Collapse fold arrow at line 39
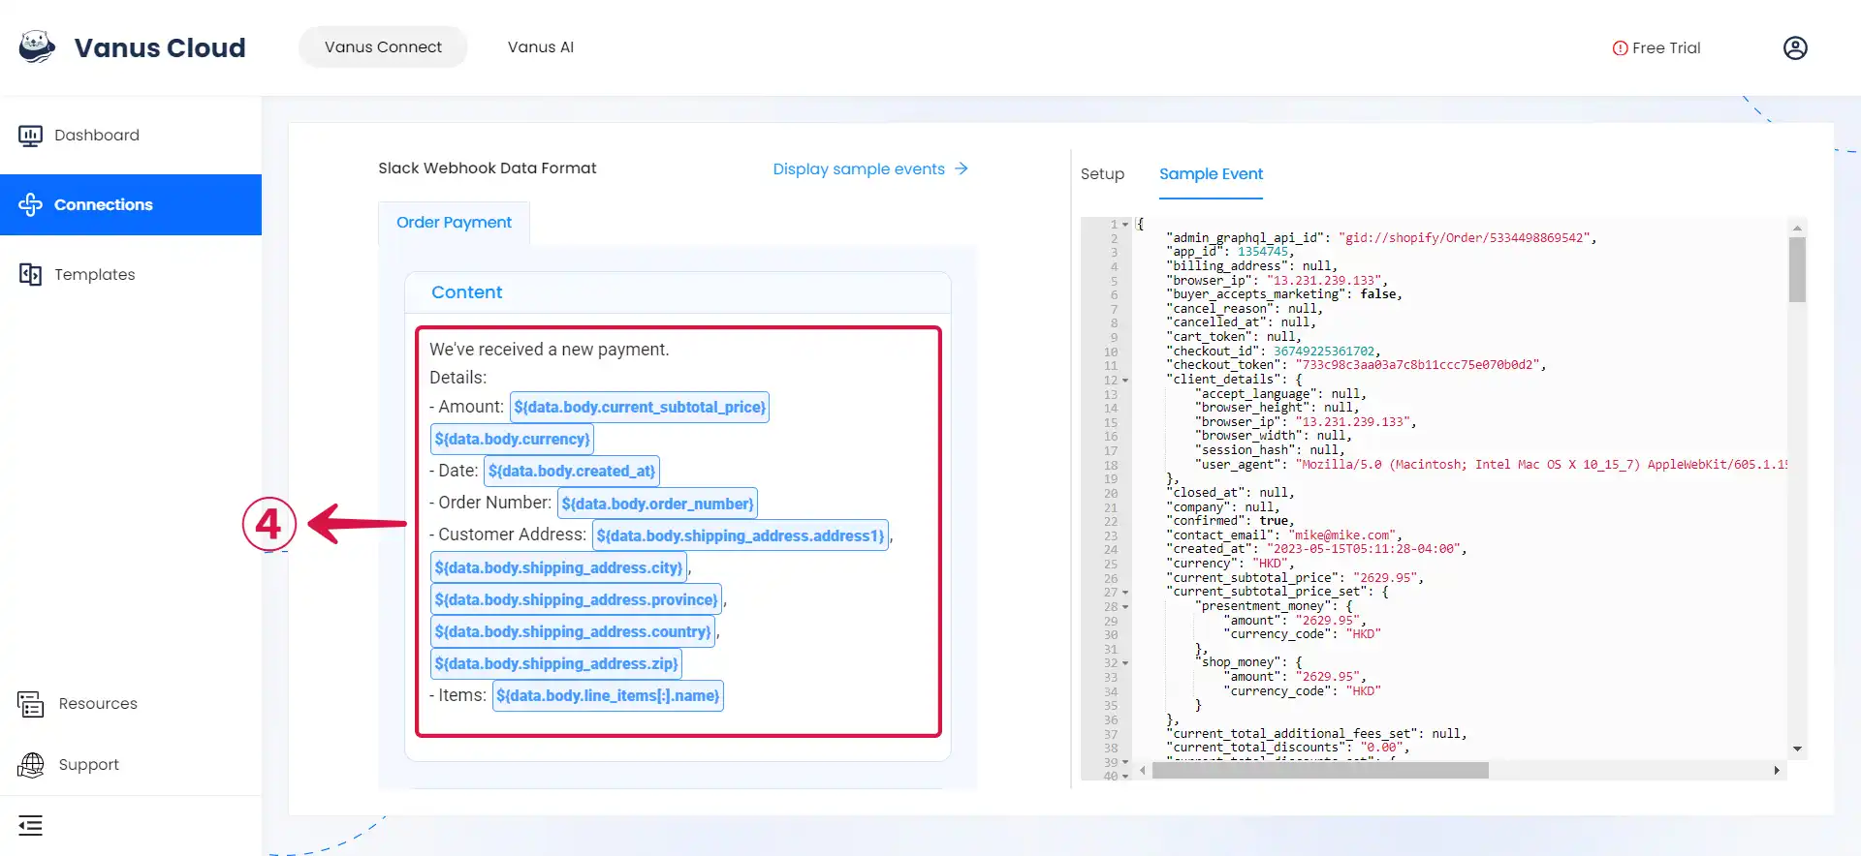The height and width of the screenshot is (856, 1861). pyautogui.click(x=1125, y=762)
